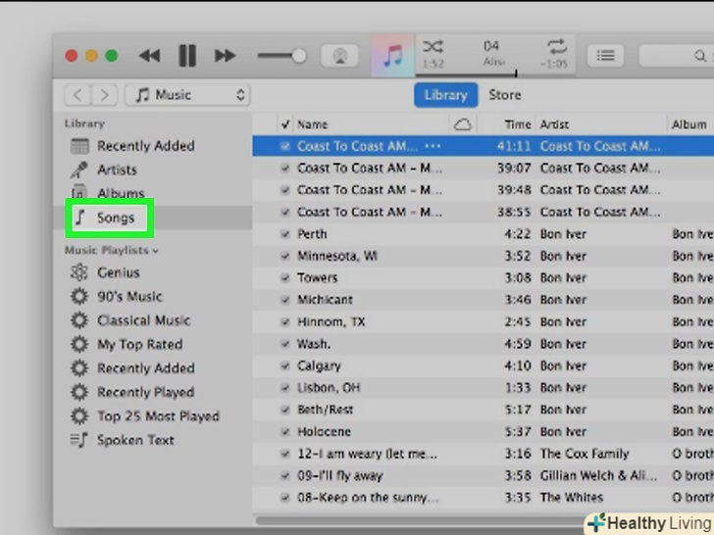Toggle the checkbox beside Calgary
This screenshot has width=714, height=535.
pyautogui.click(x=284, y=366)
